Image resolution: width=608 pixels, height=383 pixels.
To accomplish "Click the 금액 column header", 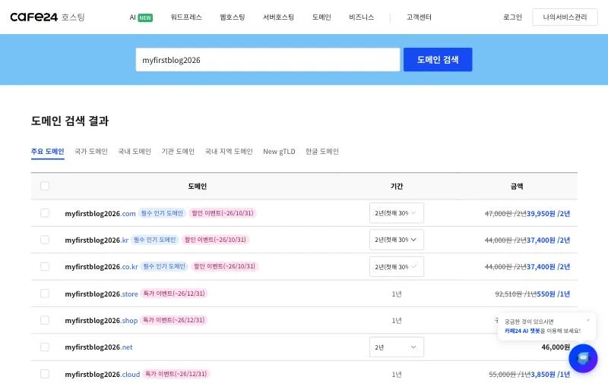I will coord(517,187).
